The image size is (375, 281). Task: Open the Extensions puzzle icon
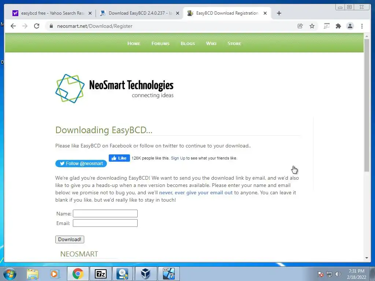[x=338, y=26]
